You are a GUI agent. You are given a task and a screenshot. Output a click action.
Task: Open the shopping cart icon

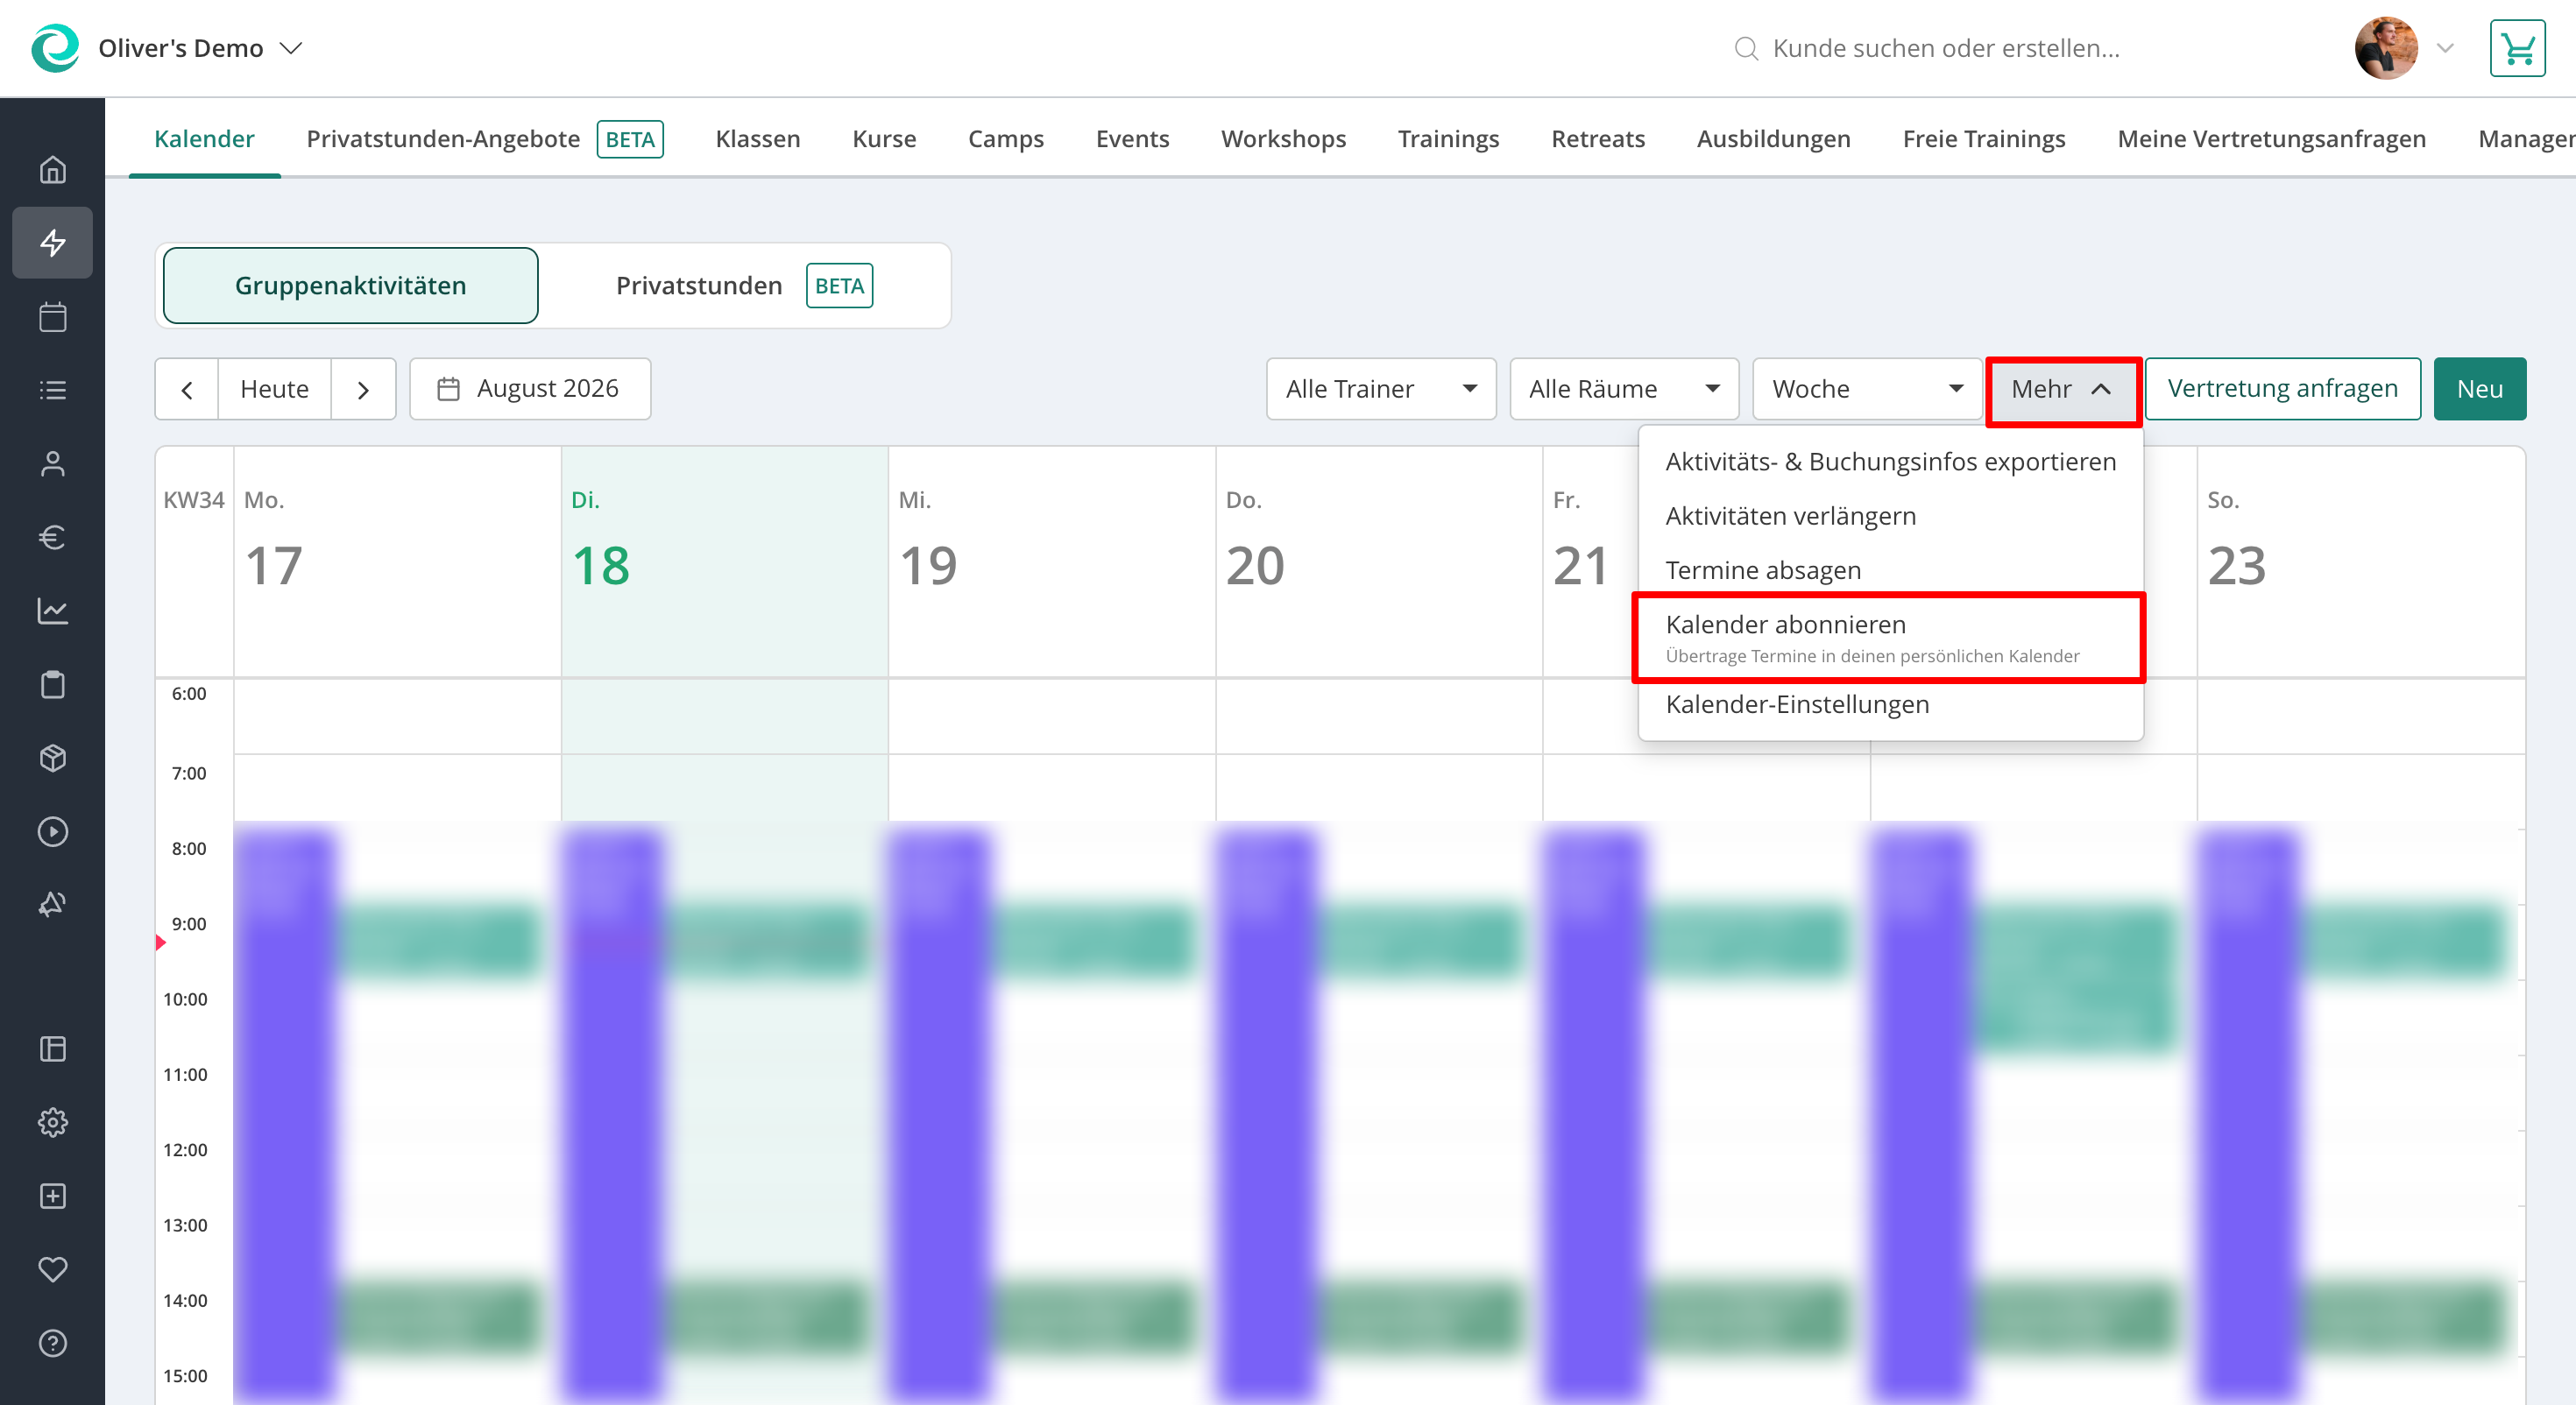pos(2517,48)
